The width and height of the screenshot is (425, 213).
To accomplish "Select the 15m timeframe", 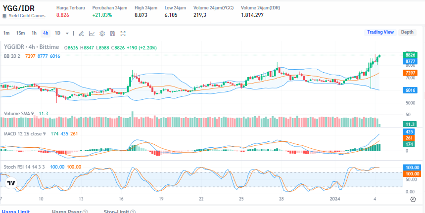I will click(x=20, y=33).
